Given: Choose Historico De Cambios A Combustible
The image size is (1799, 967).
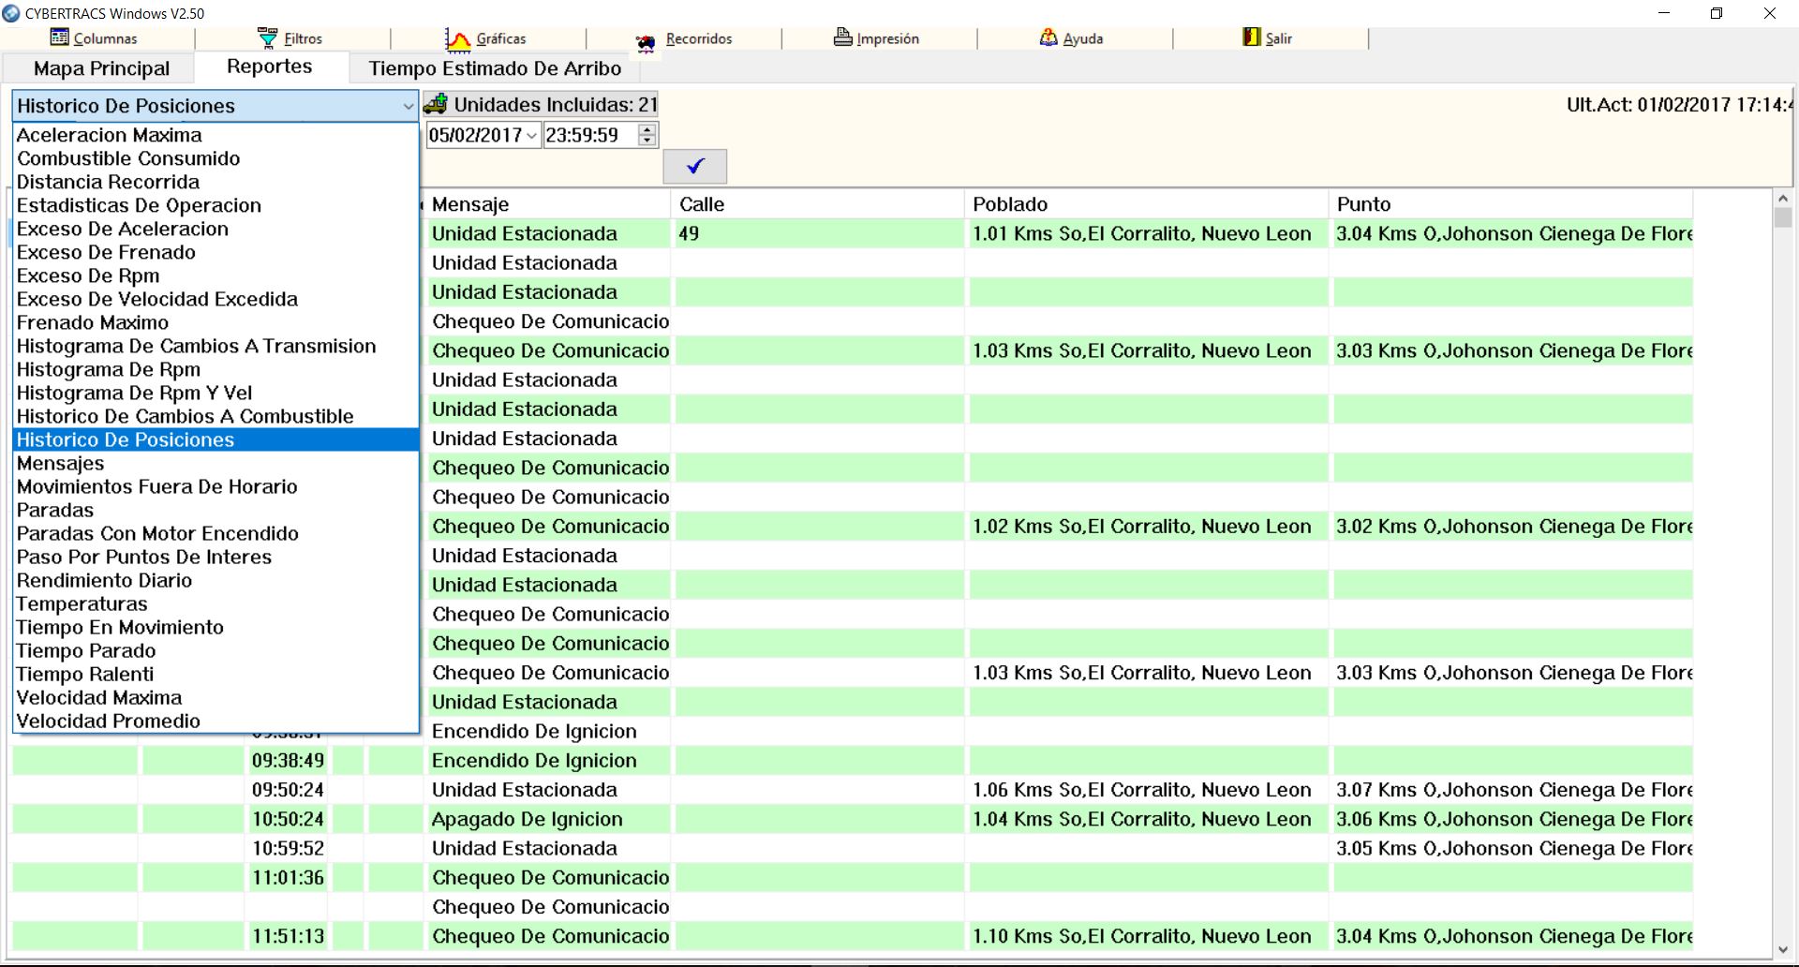Looking at the screenshot, I should click(x=216, y=416).
